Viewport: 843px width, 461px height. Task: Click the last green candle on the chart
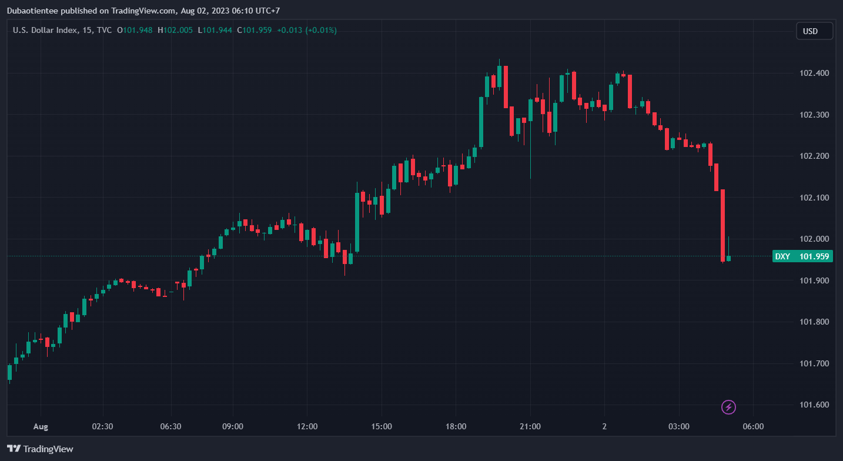[x=728, y=258]
